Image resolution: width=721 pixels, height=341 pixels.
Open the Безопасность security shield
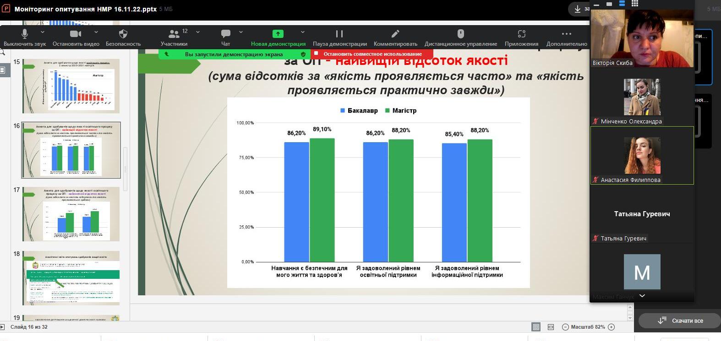tap(123, 37)
